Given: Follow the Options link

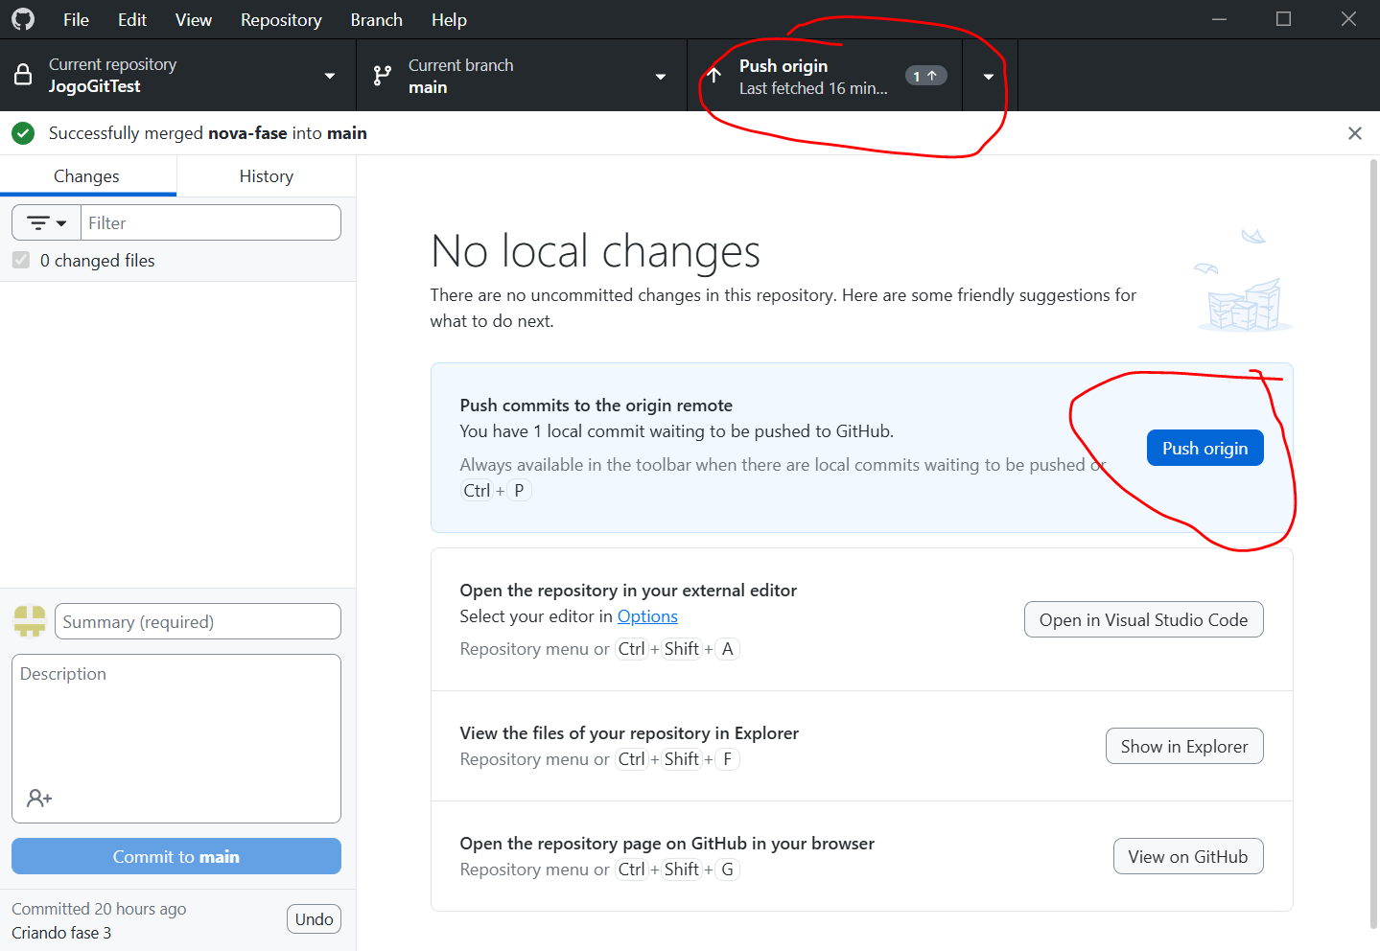Looking at the screenshot, I should pyautogui.click(x=647, y=616).
